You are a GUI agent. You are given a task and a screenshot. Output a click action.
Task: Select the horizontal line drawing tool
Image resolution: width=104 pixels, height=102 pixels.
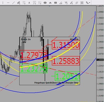click(x=8, y=3)
